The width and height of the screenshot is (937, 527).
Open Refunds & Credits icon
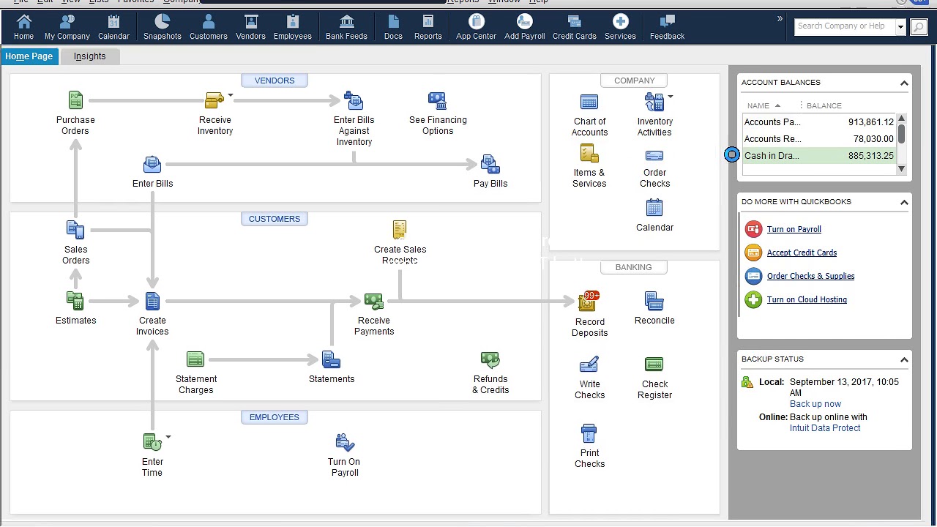point(490,359)
